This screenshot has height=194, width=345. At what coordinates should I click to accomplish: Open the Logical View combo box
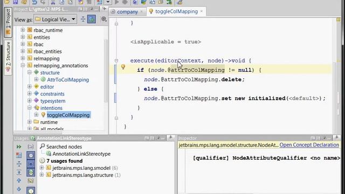55,19
